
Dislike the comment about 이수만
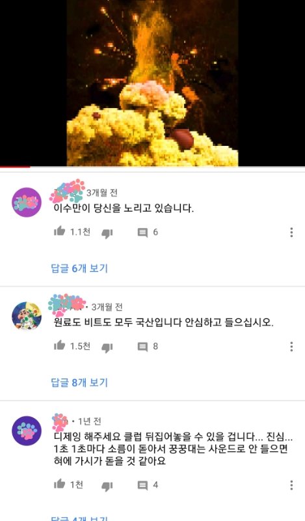click(x=107, y=233)
